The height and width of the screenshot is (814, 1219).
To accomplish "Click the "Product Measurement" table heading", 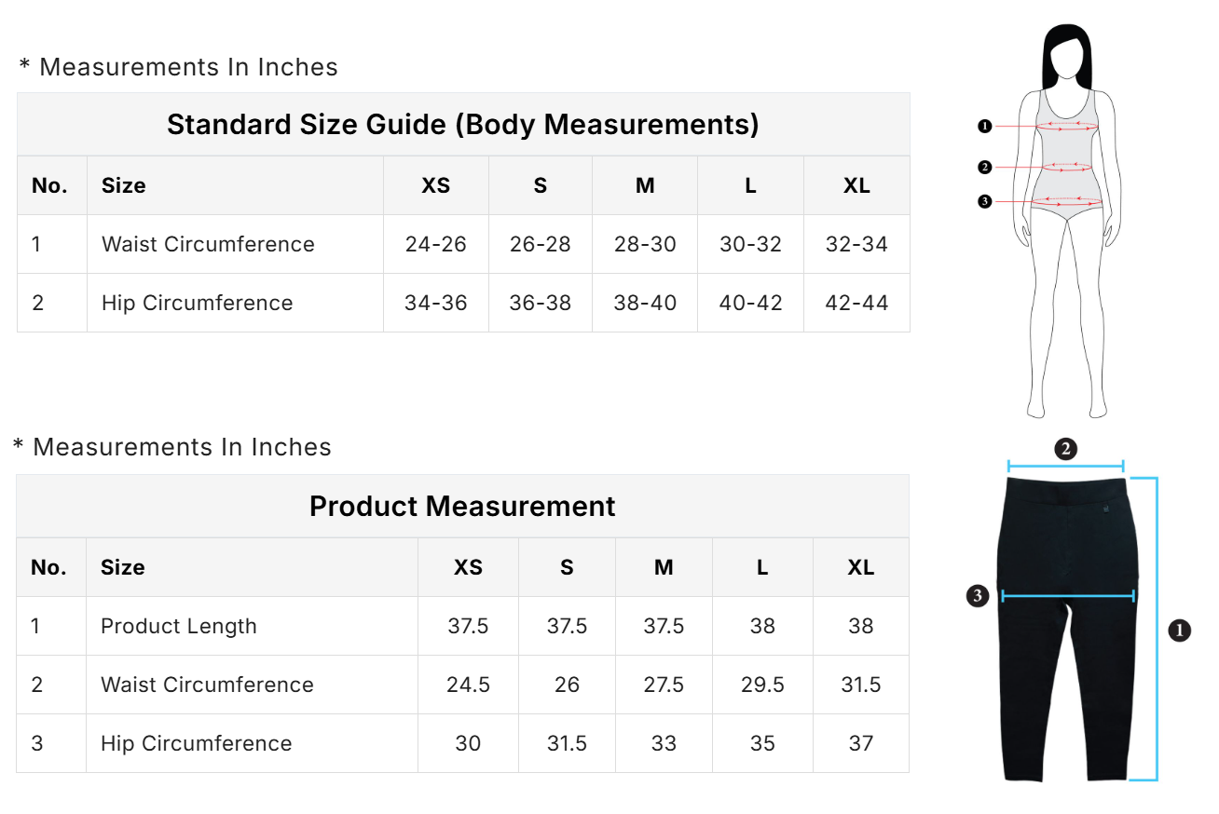I will click(462, 507).
